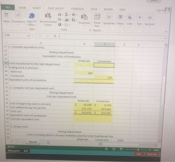The image size is (175, 162).
Task: Select cell B26 Materials units transferred
Action: pyautogui.click(x=84, y=65)
